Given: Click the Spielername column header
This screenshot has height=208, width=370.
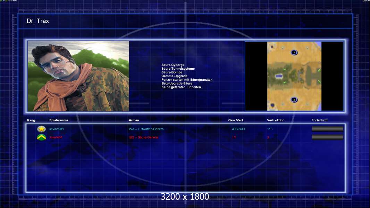Looking at the screenshot, I should click(59, 120).
